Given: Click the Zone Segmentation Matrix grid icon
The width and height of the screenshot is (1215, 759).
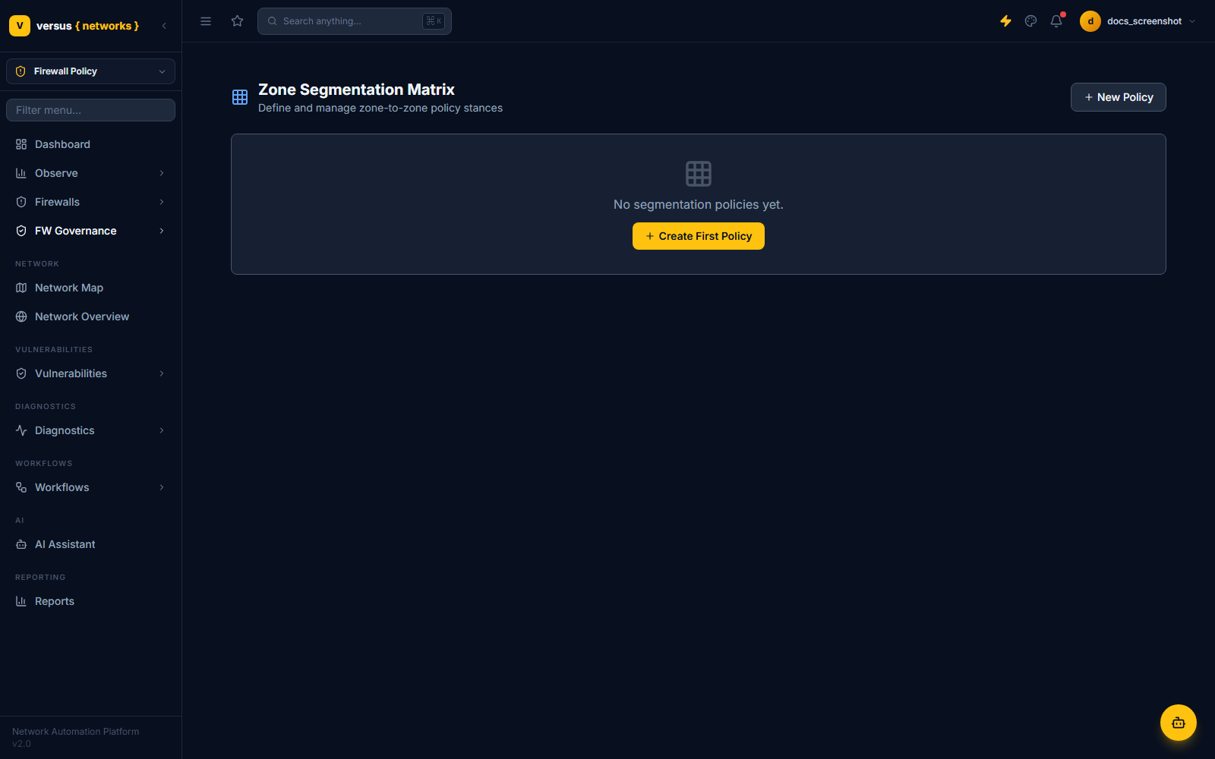Looking at the screenshot, I should click(240, 97).
